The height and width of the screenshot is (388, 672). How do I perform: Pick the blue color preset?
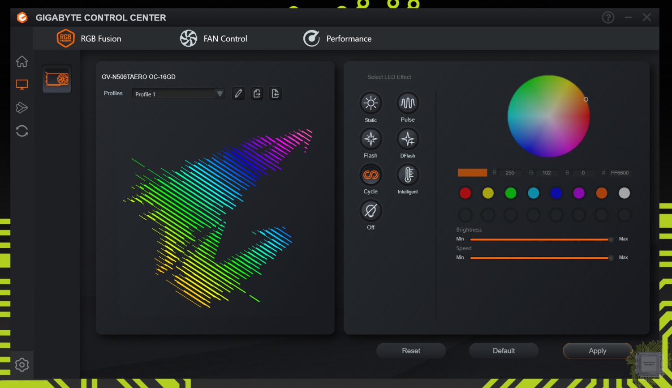point(556,193)
